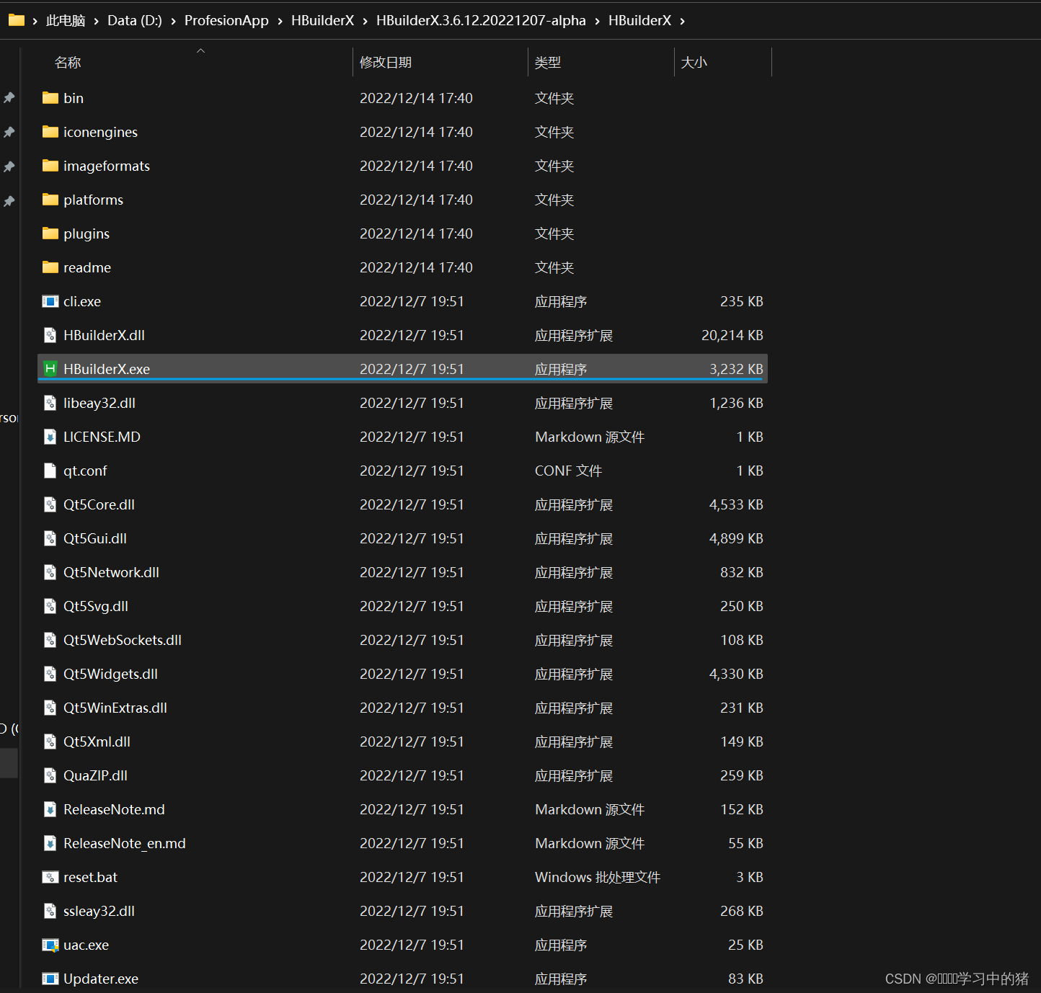Click the Qt5Network.dll file icon
Viewport: 1041px width, 993px height.
[x=50, y=572]
